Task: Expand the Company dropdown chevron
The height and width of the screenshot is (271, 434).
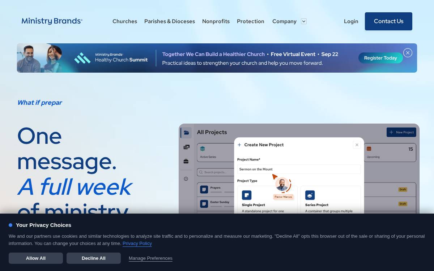Action: tap(304, 21)
